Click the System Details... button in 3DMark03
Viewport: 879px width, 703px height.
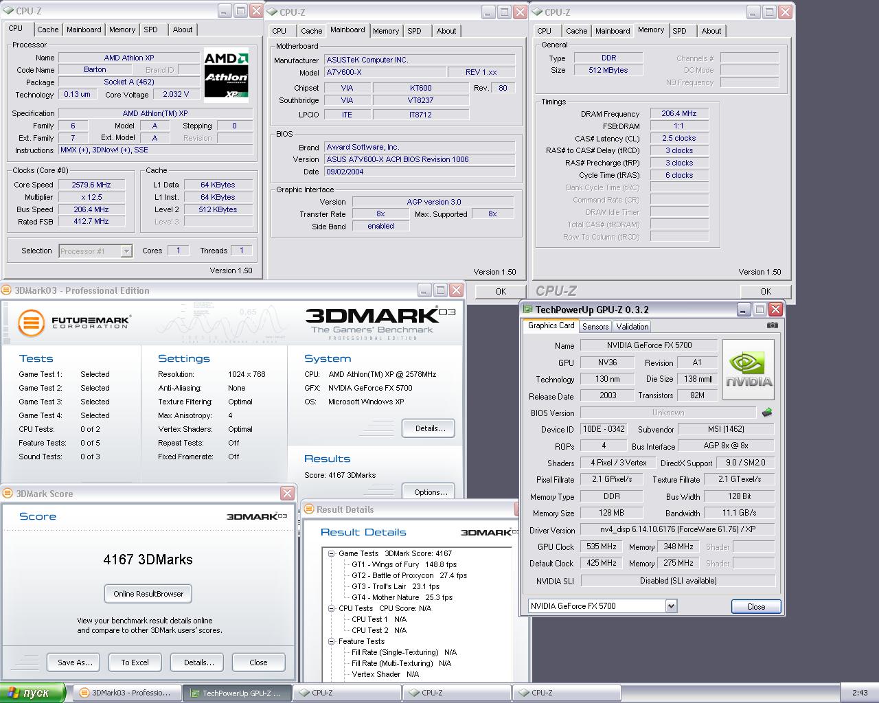(430, 428)
